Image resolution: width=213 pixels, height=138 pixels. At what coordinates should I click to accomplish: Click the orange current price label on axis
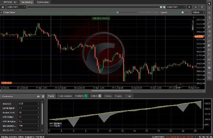(199, 36)
